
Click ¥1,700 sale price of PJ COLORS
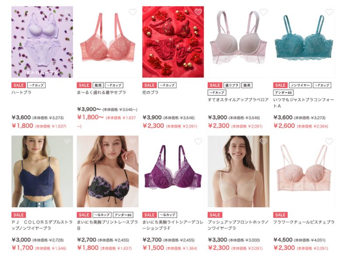[x=22, y=248]
